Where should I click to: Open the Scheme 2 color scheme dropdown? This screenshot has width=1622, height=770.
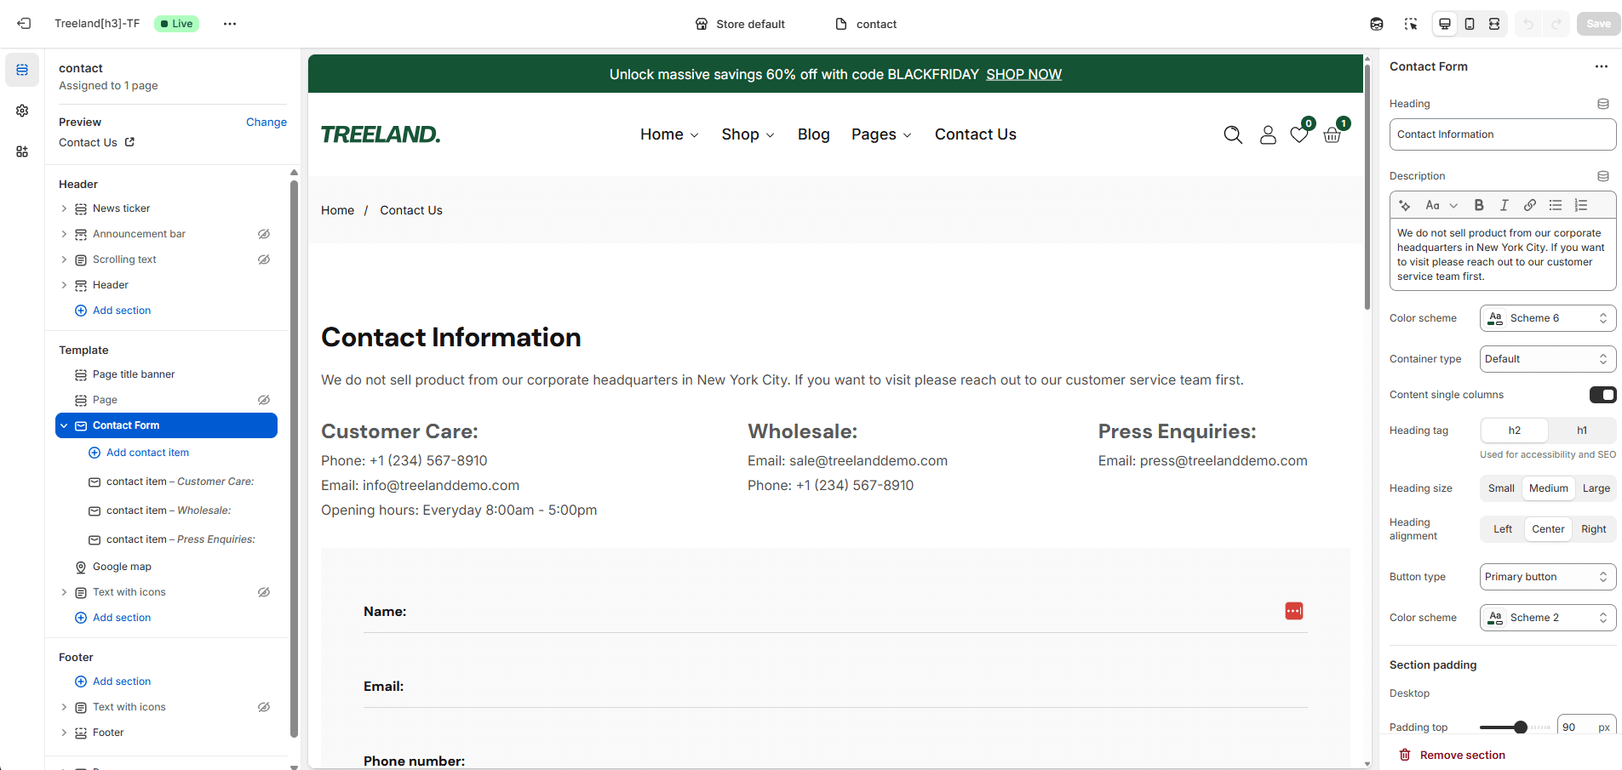pyautogui.click(x=1548, y=618)
